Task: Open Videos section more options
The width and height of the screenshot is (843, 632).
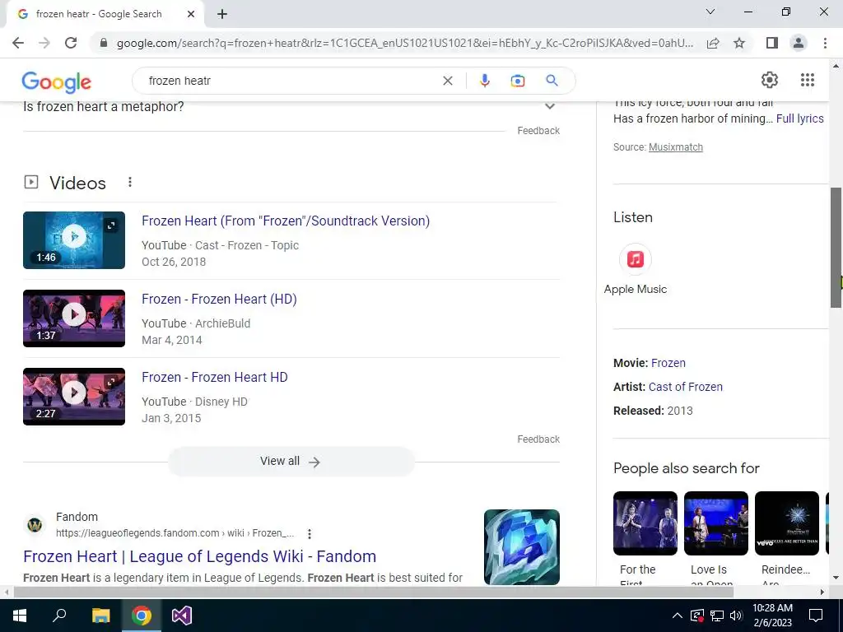Action: point(129,182)
